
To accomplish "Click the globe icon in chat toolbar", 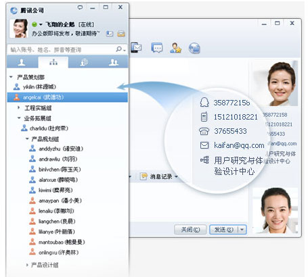I will [x=194, y=48].
